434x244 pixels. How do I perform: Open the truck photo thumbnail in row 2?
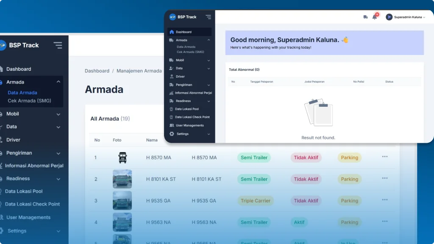coord(122,179)
